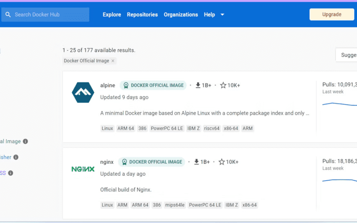Image resolution: width=357 pixels, height=223 pixels.
Task: Click alpine's Docker Official Image badge
Action: [x=153, y=85]
